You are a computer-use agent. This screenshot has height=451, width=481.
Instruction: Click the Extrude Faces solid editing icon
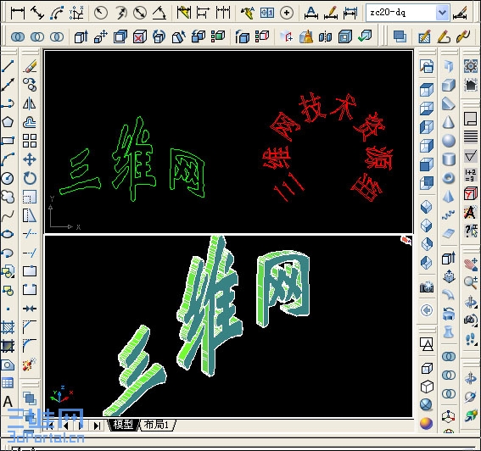click(x=81, y=36)
